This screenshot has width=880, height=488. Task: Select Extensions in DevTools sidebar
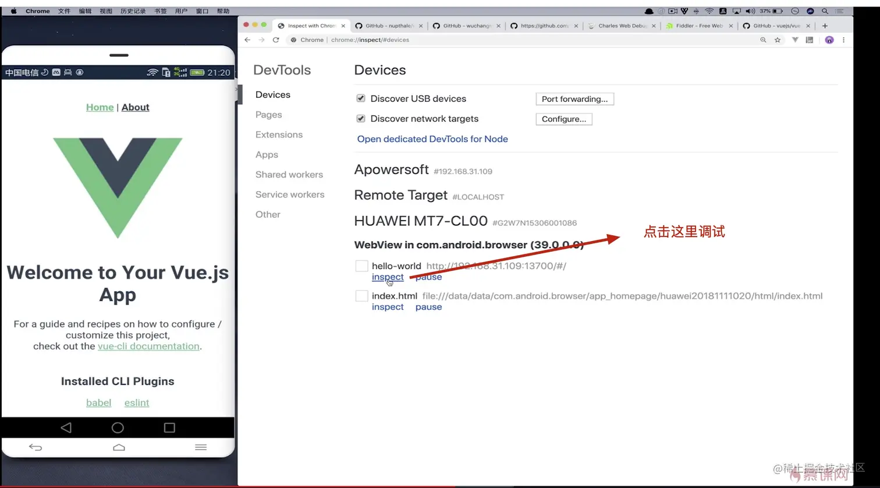(279, 135)
